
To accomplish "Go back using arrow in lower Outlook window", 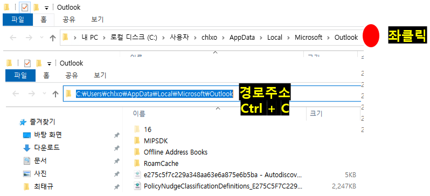I will [x=16, y=94].
